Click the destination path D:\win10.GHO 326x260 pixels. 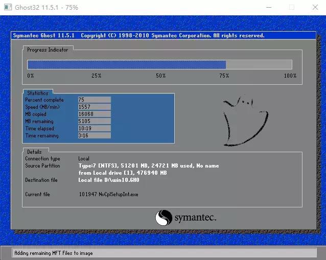[122, 180]
